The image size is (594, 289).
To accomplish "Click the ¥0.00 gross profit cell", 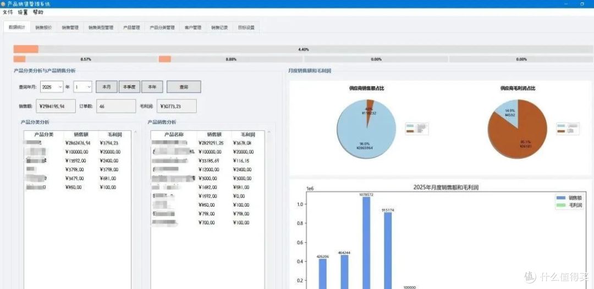I will [x=239, y=196].
